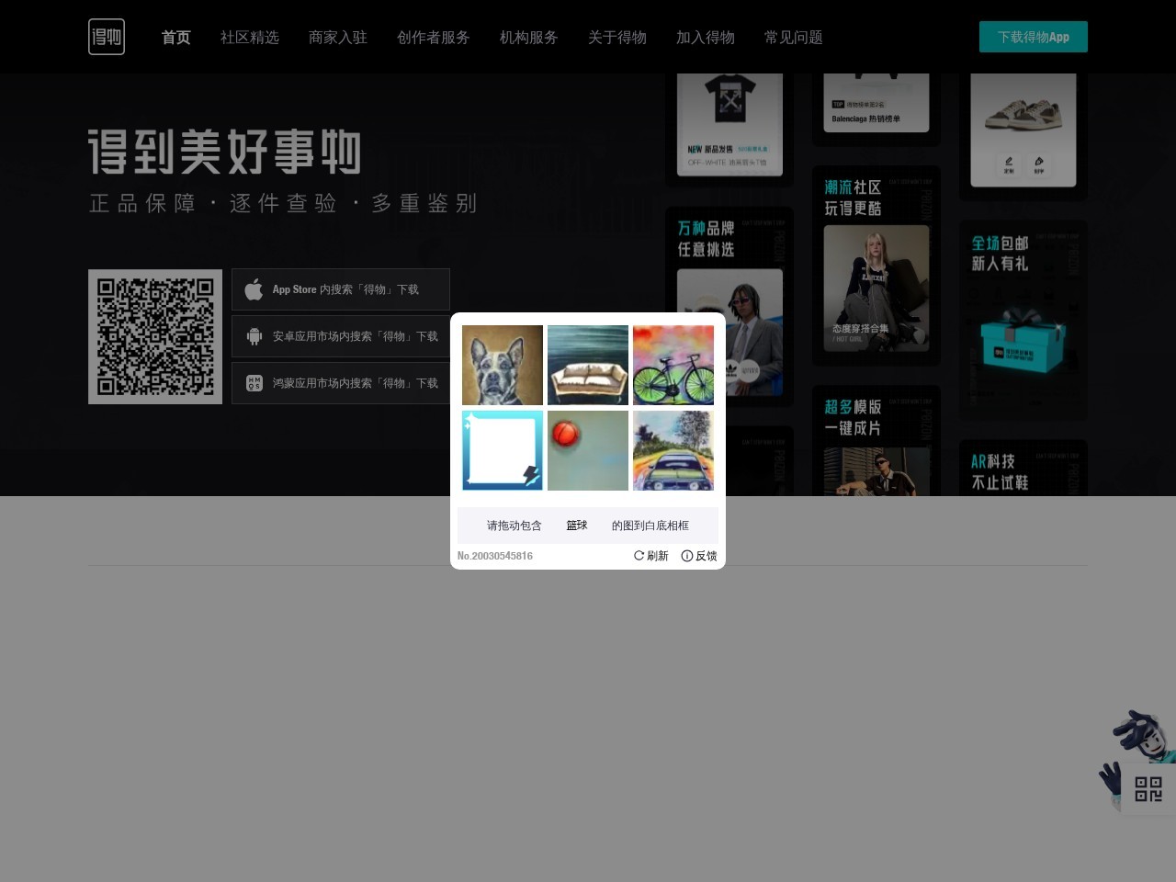Open 创作者服务 menu item
This screenshot has height=882, width=1176.
point(434,38)
